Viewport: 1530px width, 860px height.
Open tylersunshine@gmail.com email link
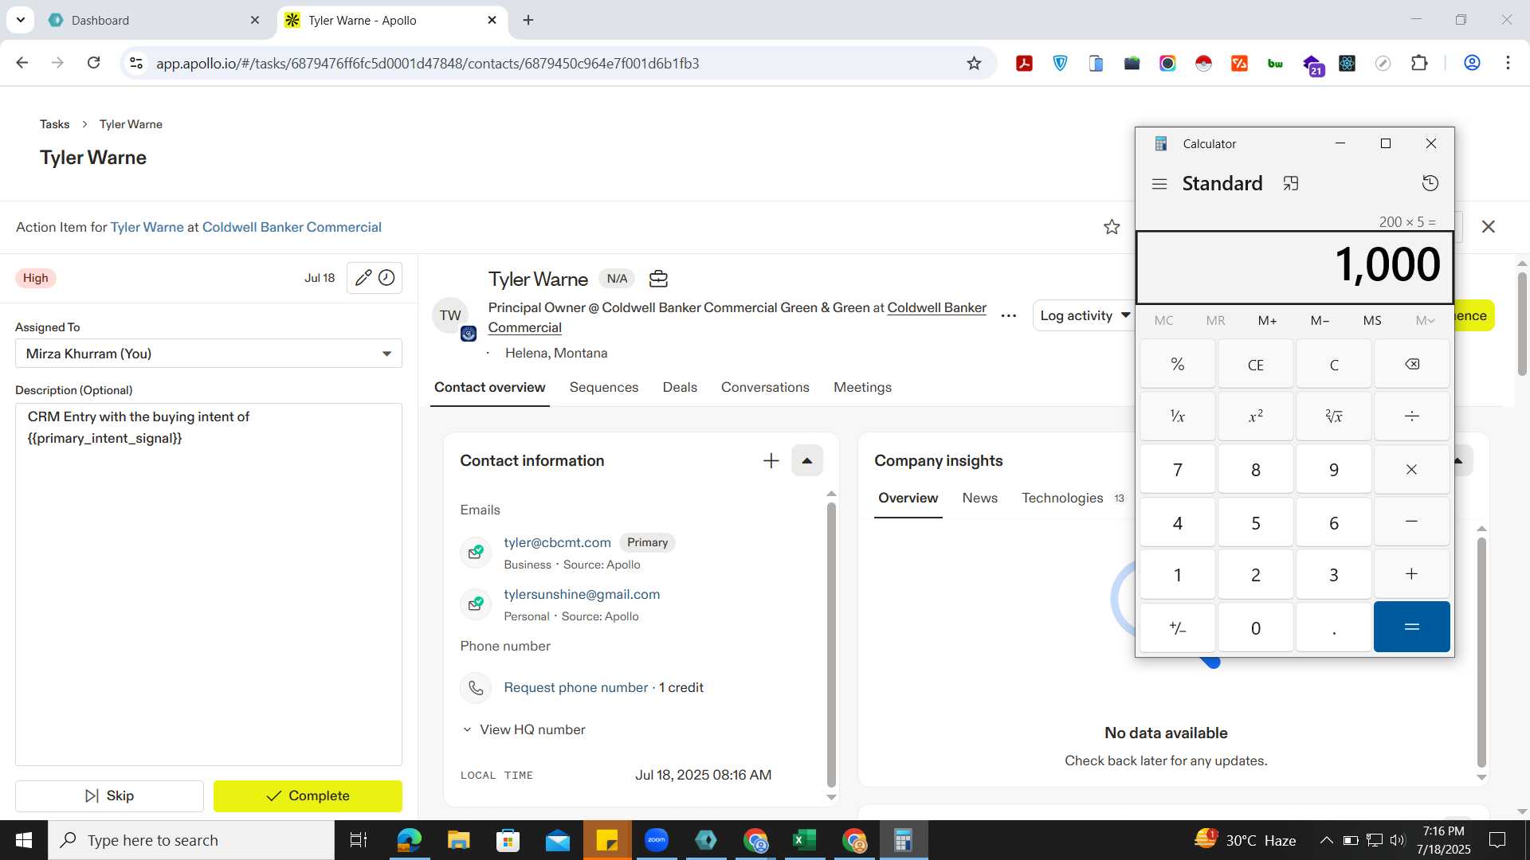(582, 595)
